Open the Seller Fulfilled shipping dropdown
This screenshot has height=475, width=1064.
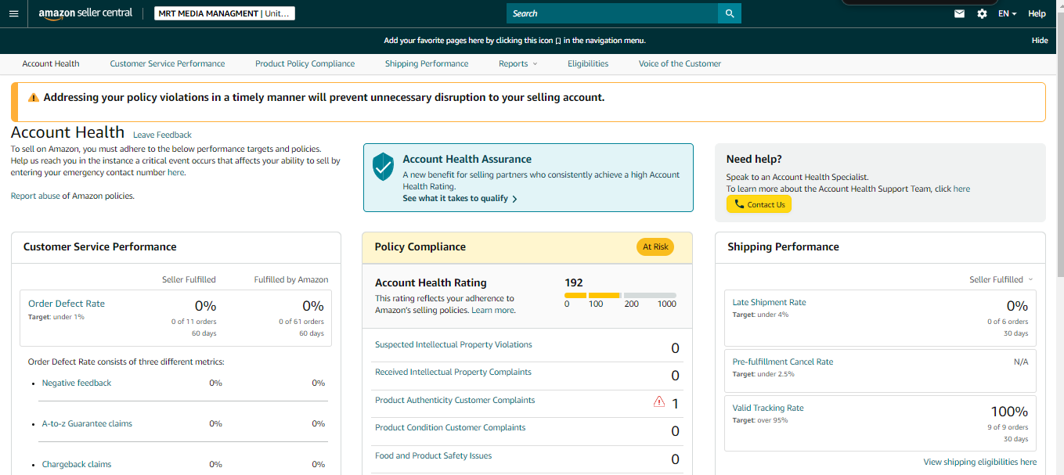click(1001, 279)
